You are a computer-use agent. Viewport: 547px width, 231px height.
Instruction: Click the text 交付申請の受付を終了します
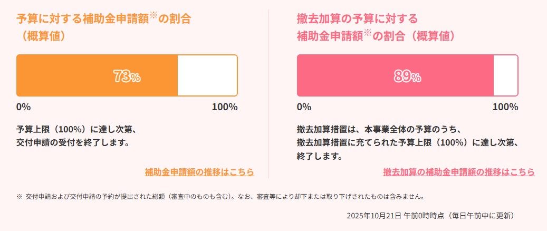click(73, 142)
